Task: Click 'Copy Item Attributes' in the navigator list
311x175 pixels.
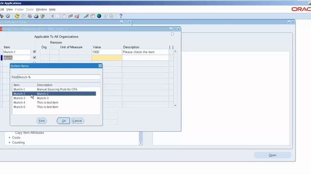Action: tap(30, 133)
